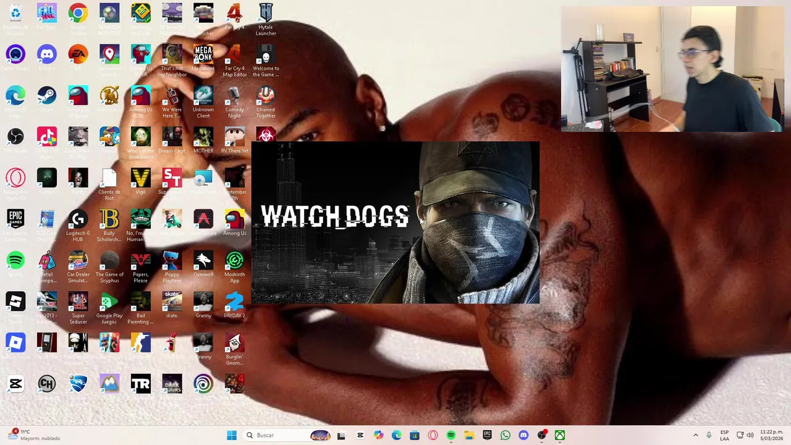791x445 pixels.
Task: Select the Tomb Raider desktop icon
Action: tap(141, 384)
